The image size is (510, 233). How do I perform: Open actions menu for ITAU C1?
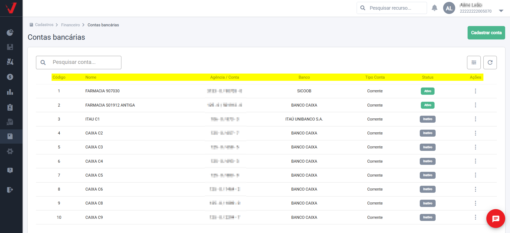(x=475, y=119)
